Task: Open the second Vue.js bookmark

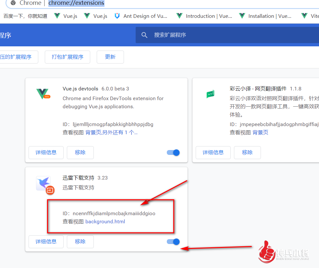Action: 96,16
